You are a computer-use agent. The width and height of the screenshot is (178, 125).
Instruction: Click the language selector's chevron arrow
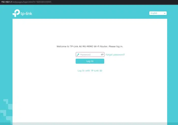click(165, 13)
